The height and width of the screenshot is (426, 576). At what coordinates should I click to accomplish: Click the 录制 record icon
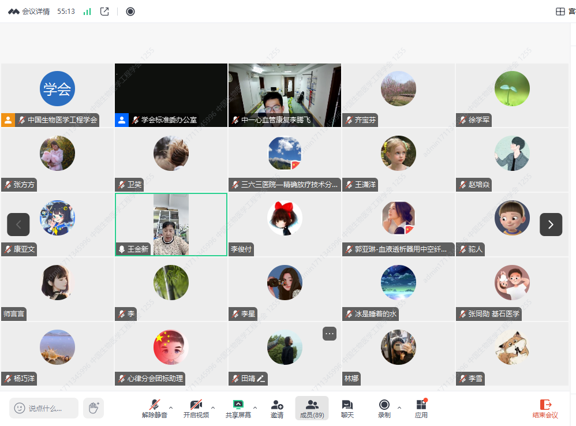[384, 408]
